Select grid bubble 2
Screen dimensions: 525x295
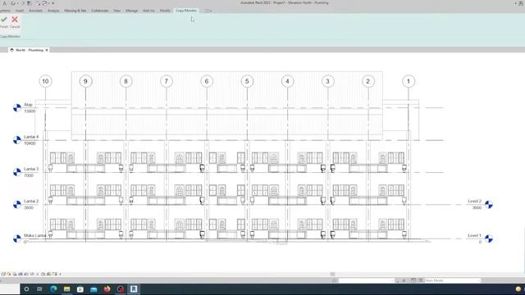click(368, 81)
